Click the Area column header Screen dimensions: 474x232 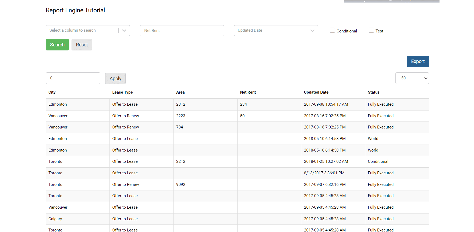pos(180,92)
